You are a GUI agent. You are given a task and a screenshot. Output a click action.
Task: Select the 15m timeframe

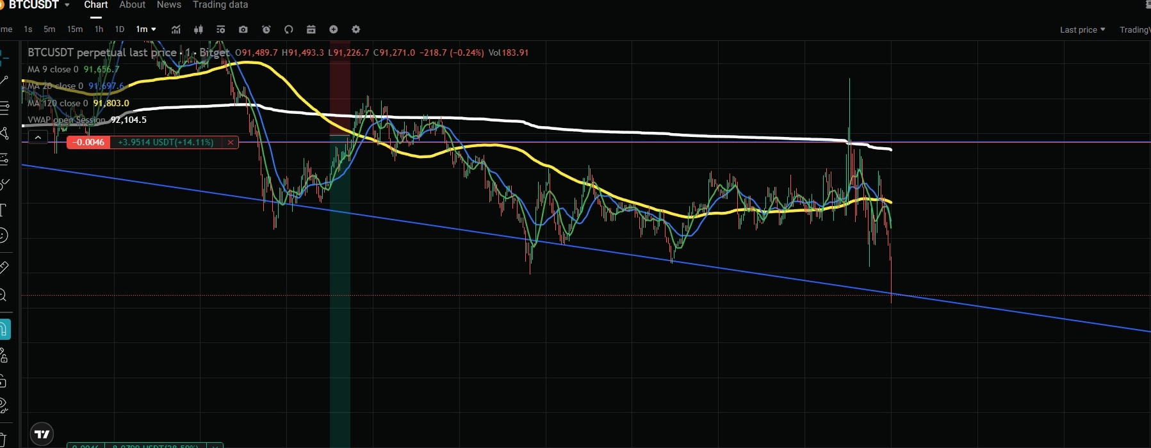[x=75, y=29]
